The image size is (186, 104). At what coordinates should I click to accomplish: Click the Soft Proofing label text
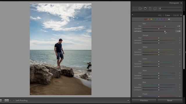tap(22, 101)
